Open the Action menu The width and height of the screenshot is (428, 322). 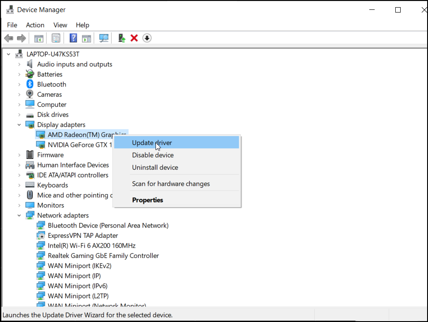click(35, 25)
